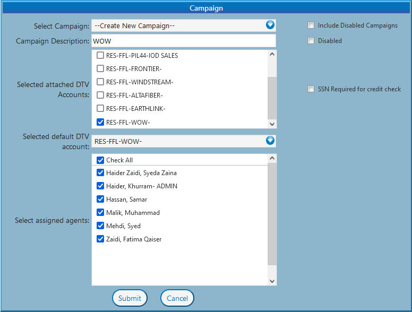Click the Cancel button
The image size is (412, 312).
pyautogui.click(x=177, y=298)
